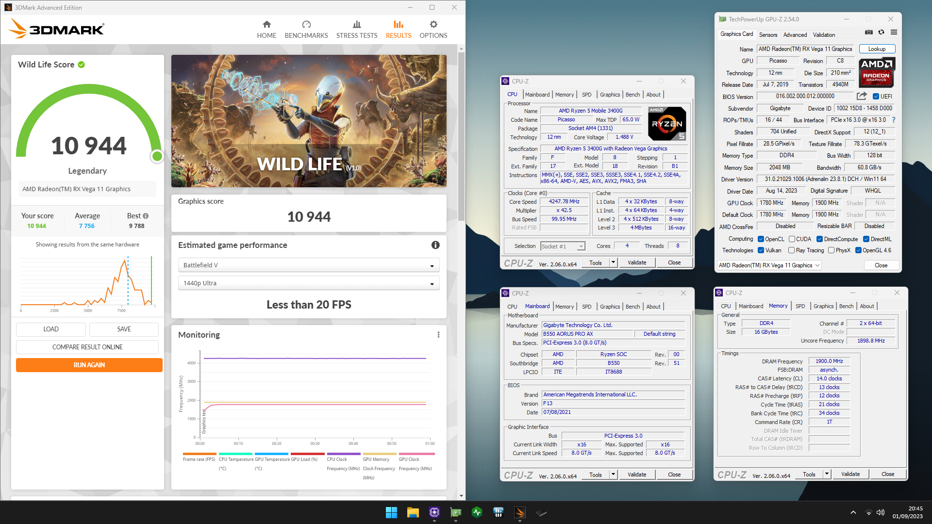
Task: Click the volume speaker tray icon
Action: coord(881,512)
